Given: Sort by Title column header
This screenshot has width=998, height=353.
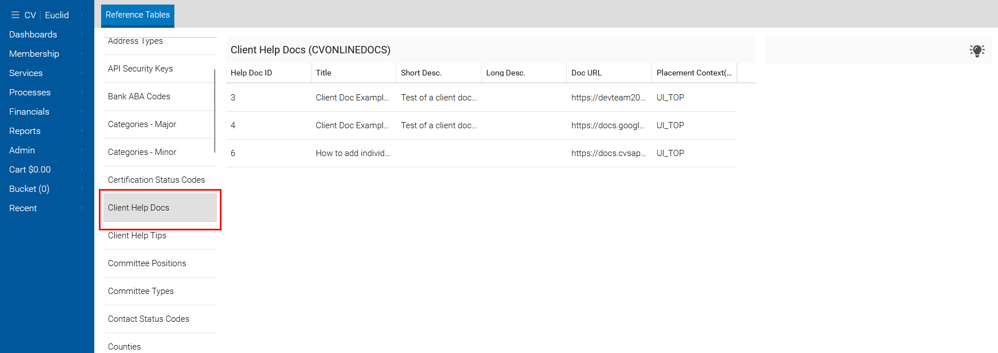Looking at the screenshot, I should [x=353, y=73].
